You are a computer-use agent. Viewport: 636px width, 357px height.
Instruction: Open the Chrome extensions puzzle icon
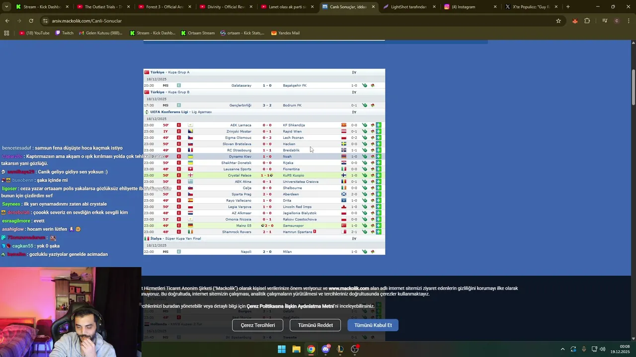pyautogui.click(x=587, y=21)
